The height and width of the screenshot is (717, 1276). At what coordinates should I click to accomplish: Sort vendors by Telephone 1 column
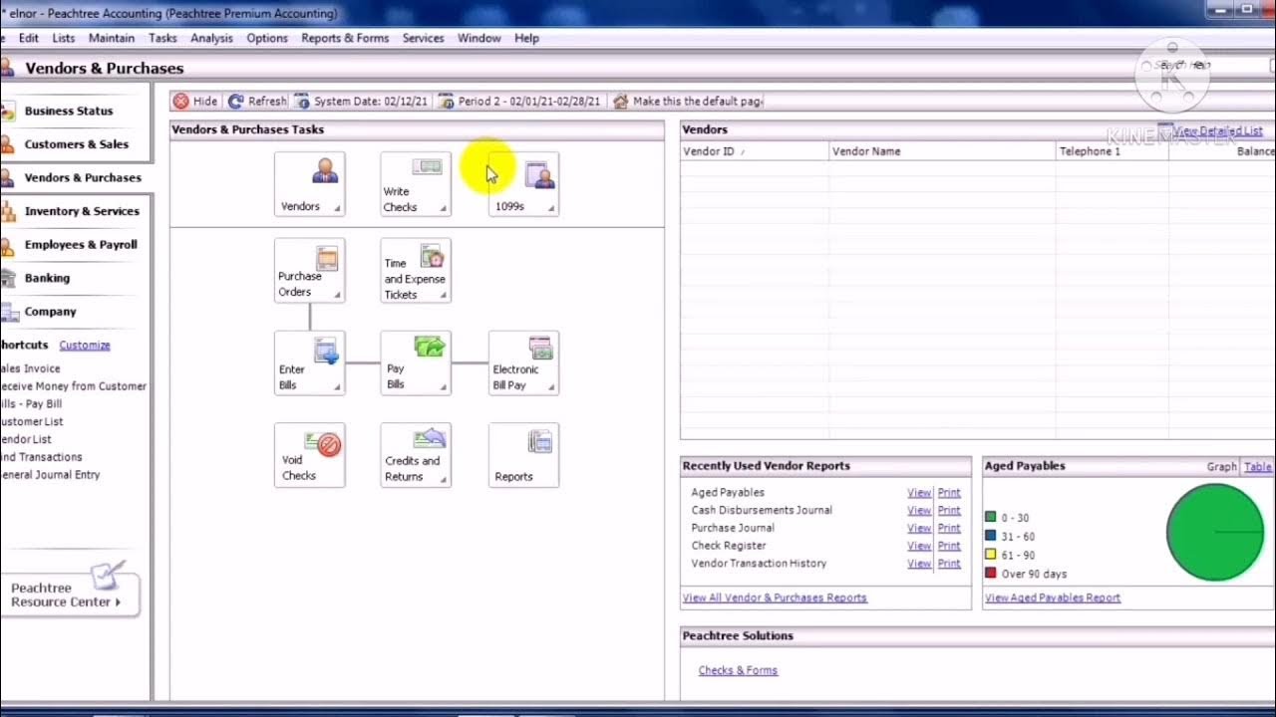[1112, 151]
